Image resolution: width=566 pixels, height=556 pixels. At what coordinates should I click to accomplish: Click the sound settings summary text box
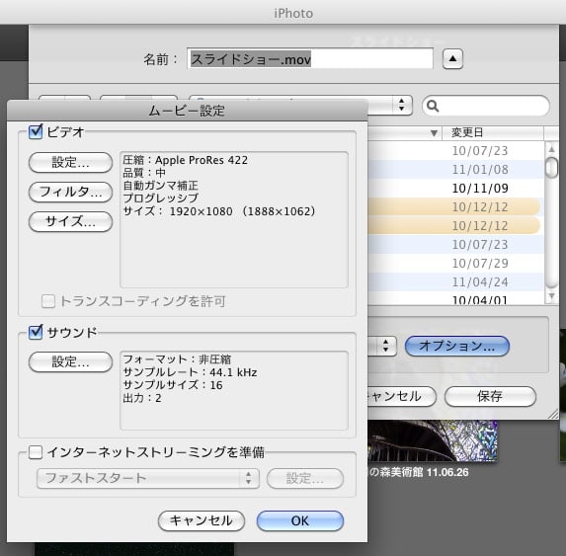234,390
